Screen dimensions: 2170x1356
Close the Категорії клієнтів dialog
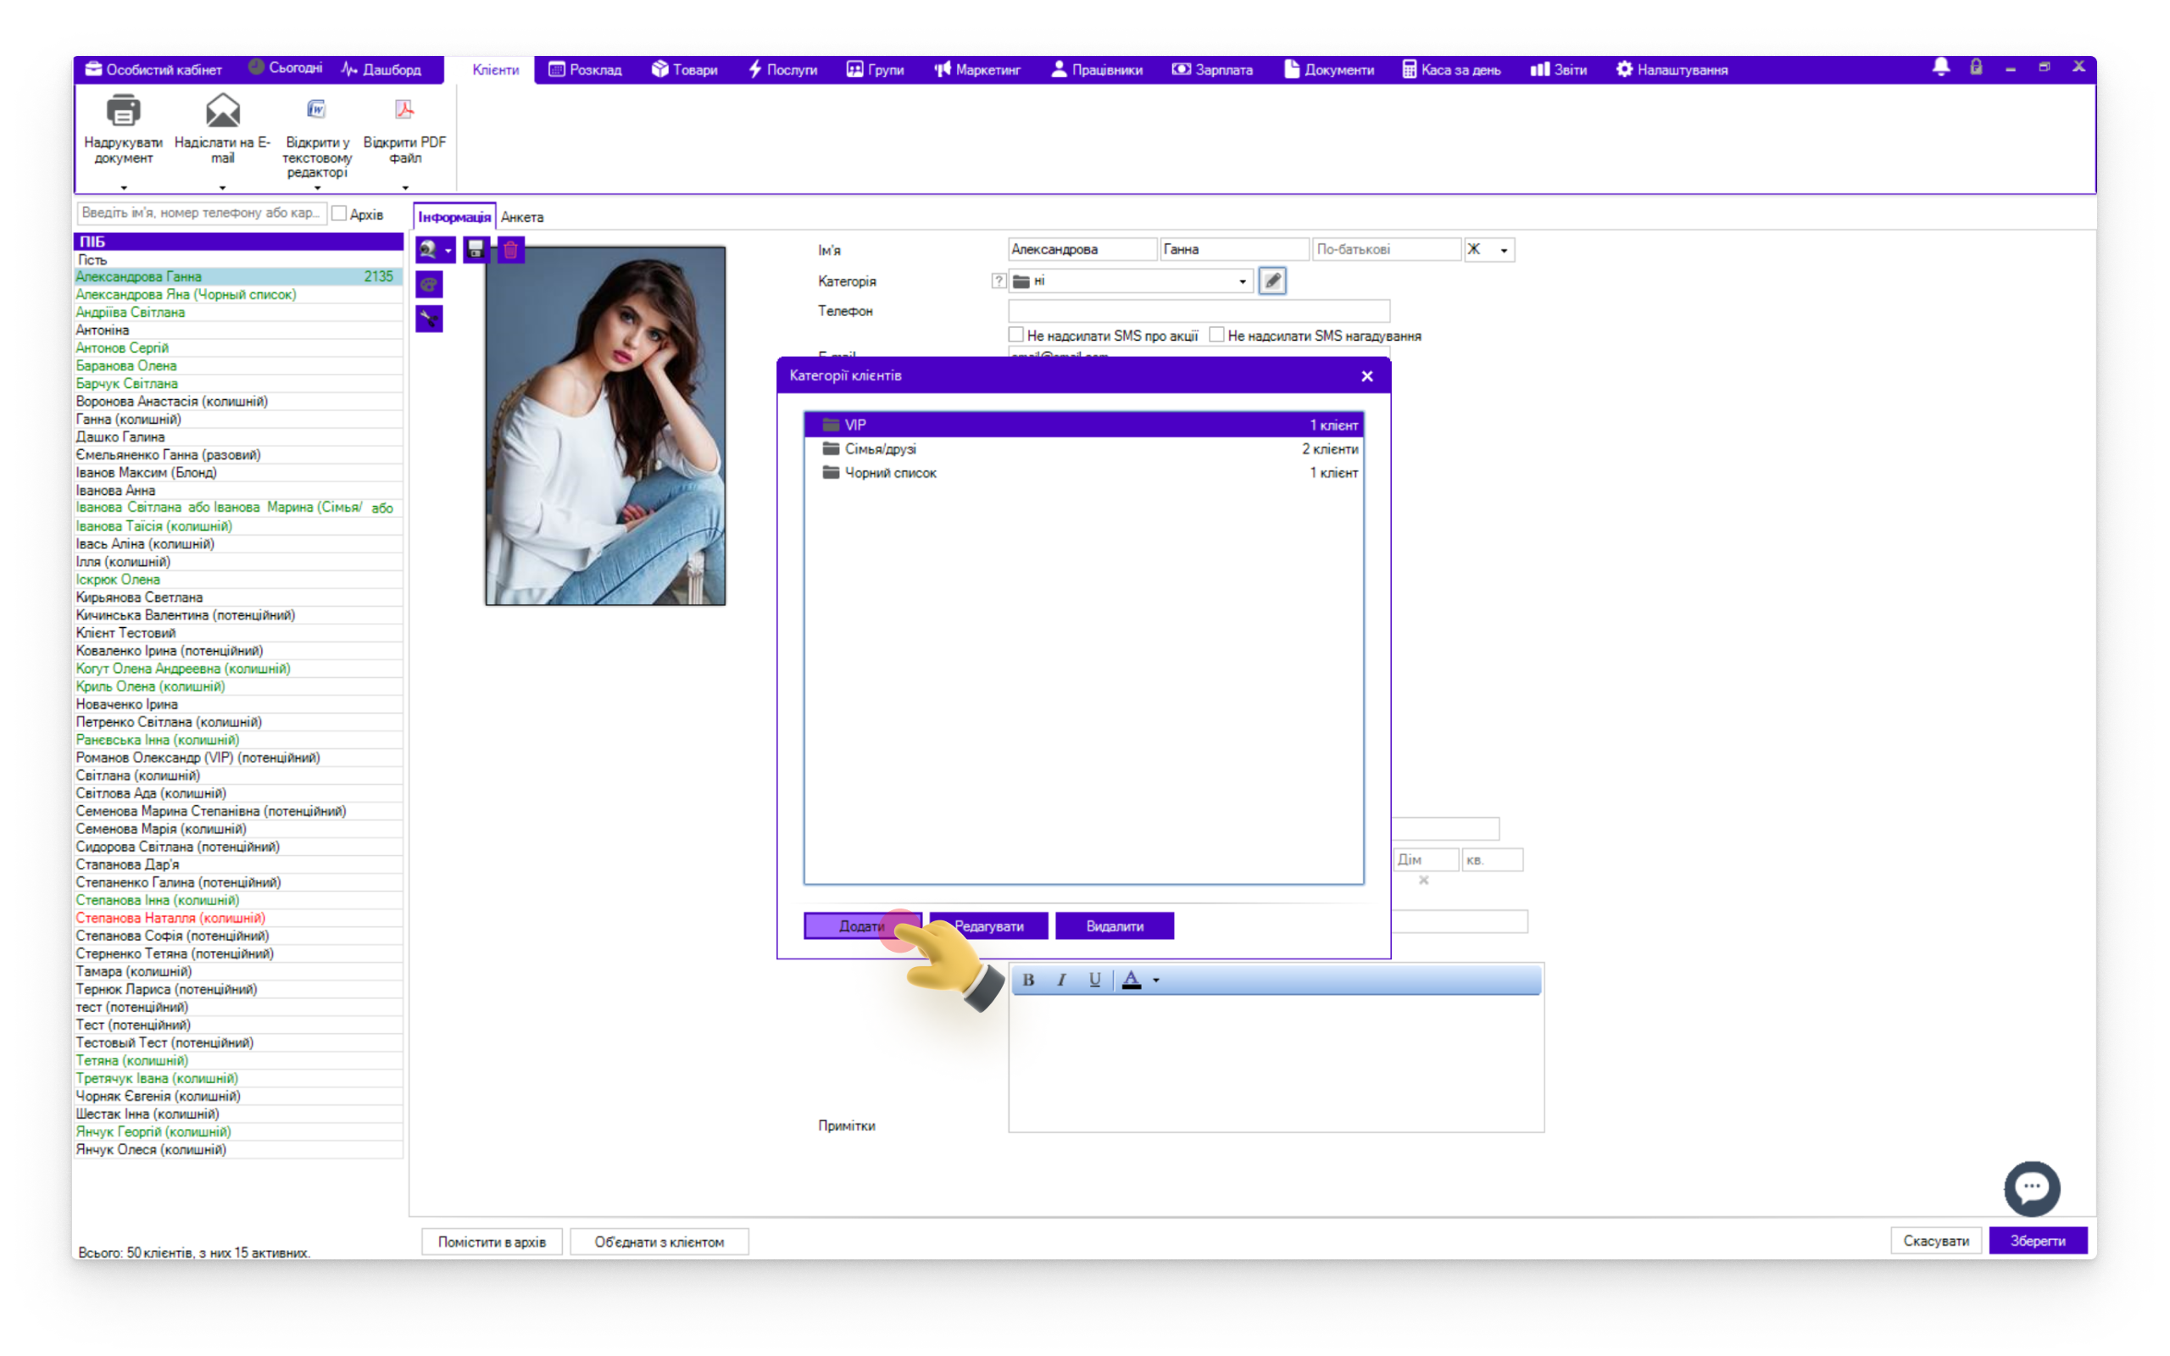pos(1366,375)
